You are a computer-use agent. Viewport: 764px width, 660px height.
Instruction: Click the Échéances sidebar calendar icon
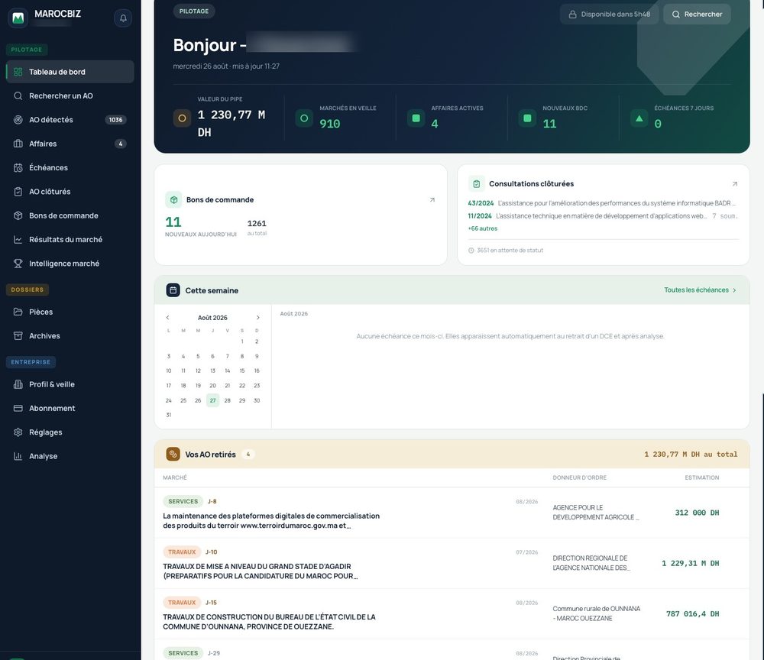pos(18,167)
